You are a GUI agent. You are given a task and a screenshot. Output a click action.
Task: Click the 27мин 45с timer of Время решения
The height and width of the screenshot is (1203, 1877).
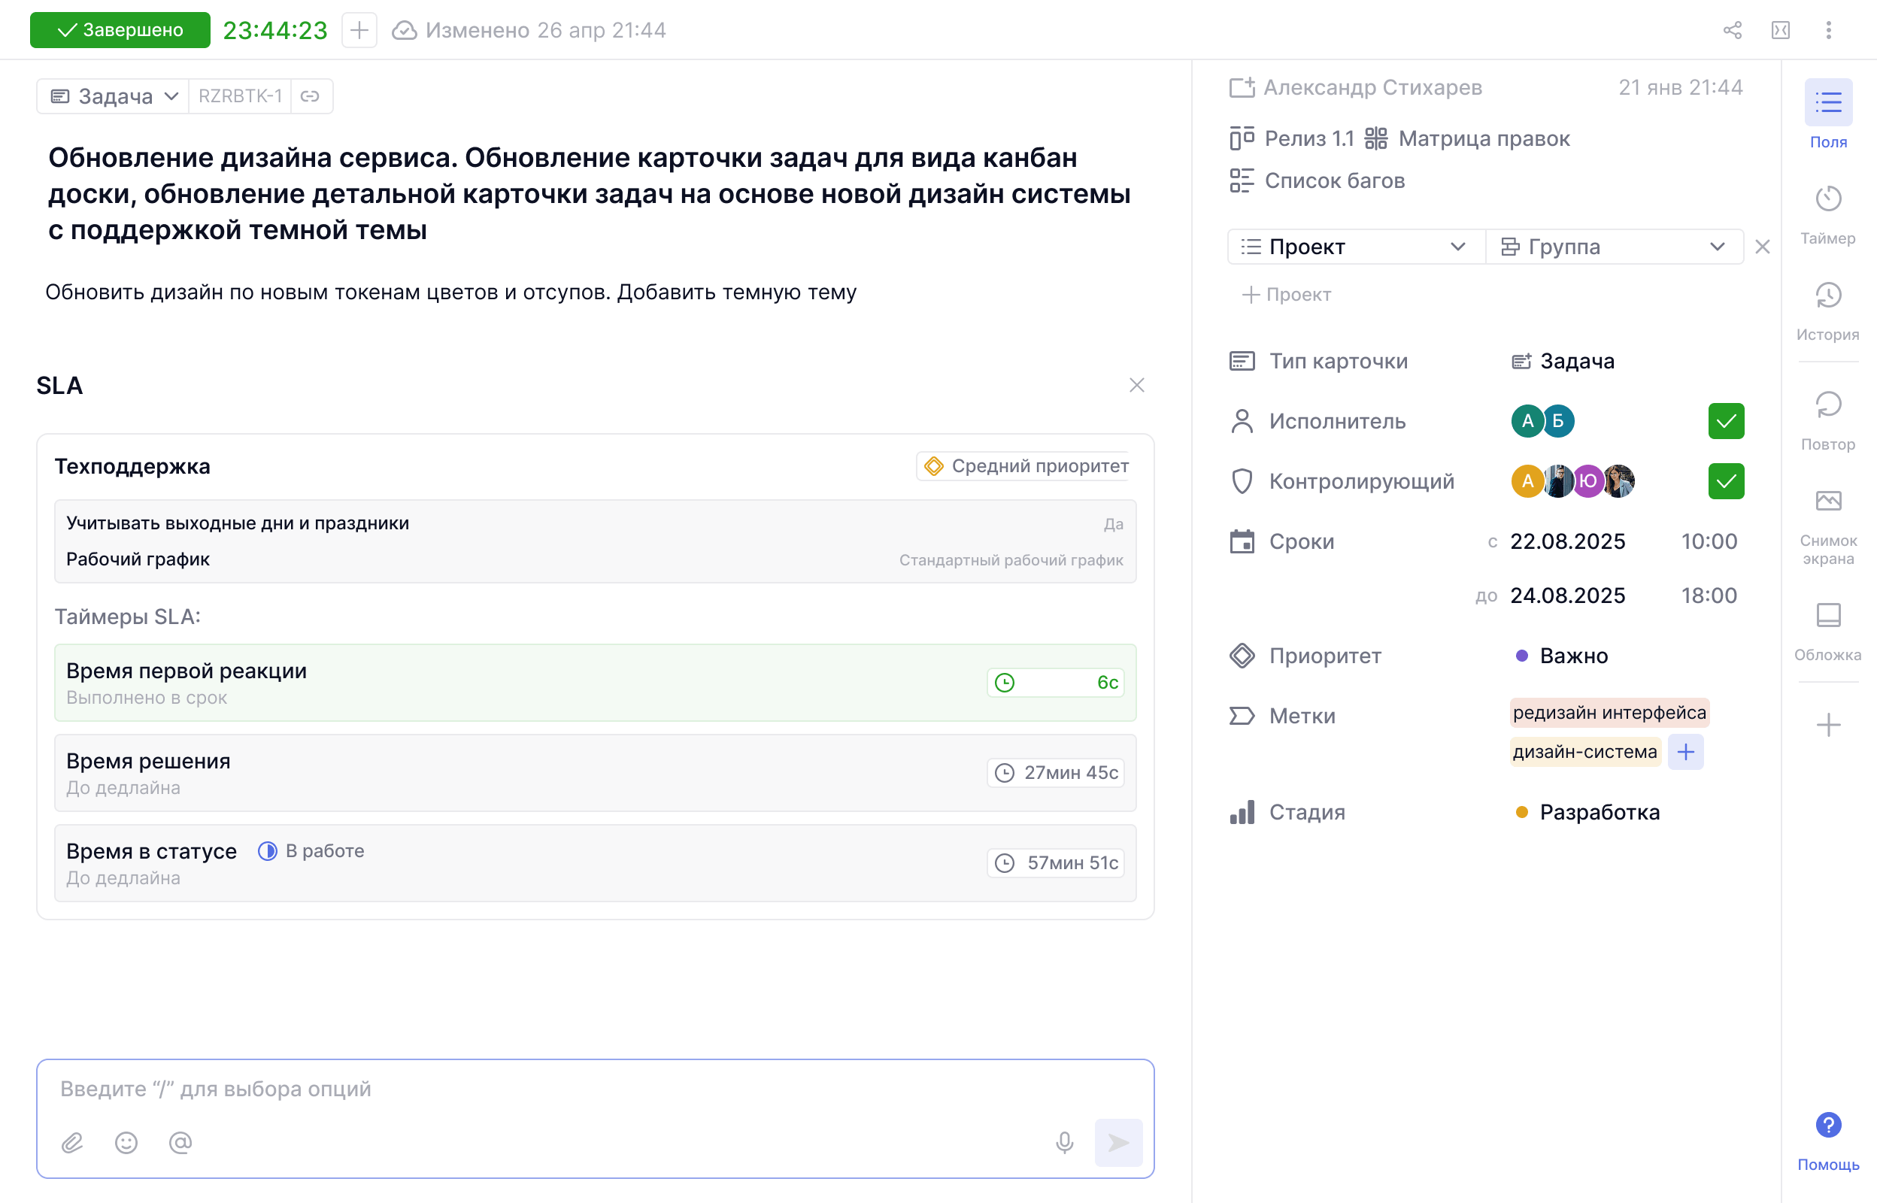pos(1055,773)
